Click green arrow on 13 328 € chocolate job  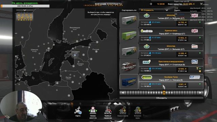click(x=200, y=53)
